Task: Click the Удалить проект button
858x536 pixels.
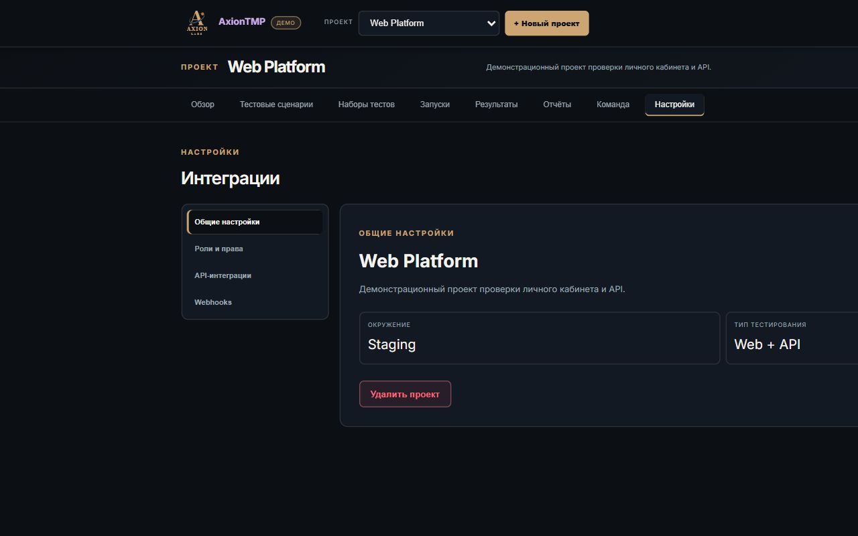Action: [405, 394]
